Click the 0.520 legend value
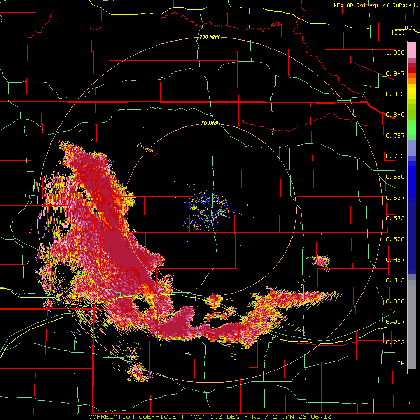The height and width of the screenshot is (420, 420). point(395,239)
